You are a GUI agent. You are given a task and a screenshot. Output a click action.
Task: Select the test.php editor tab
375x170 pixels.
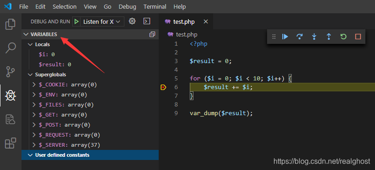point(186,22)
